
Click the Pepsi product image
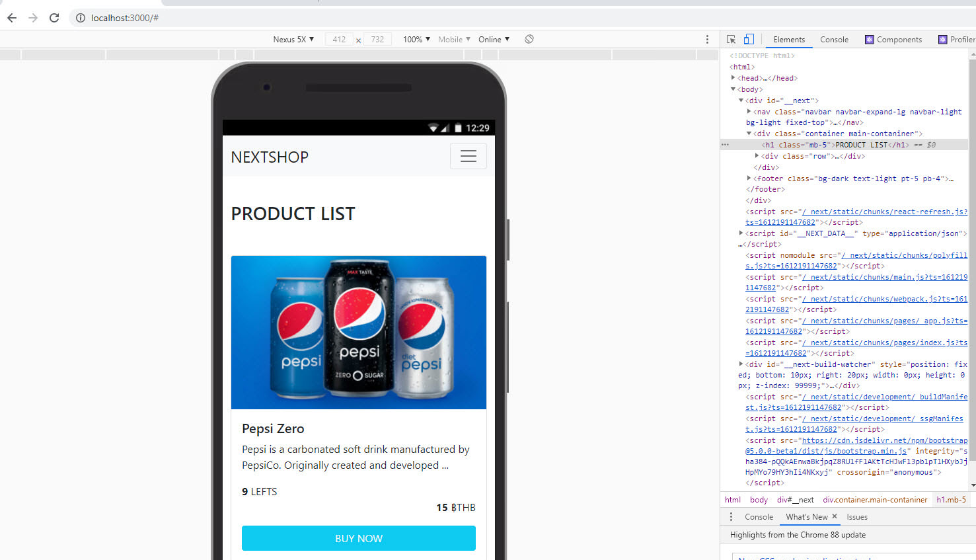(x=359, y=333)
